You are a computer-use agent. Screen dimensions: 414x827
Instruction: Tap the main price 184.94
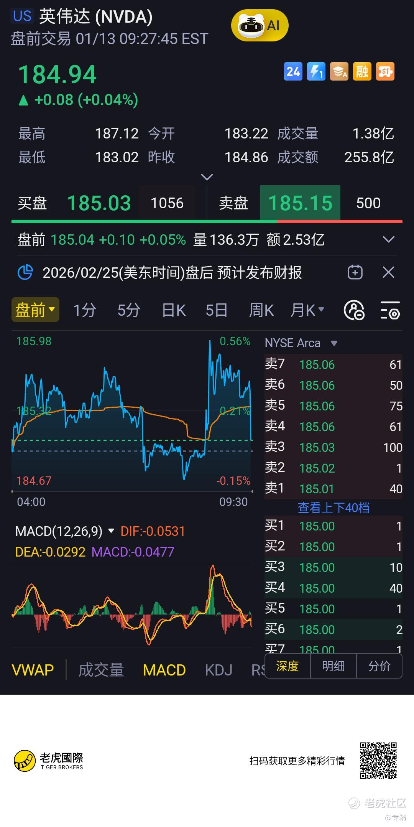58,74
